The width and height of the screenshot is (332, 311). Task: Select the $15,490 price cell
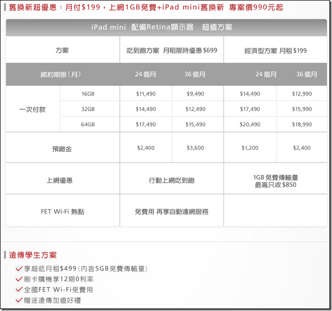195,124
